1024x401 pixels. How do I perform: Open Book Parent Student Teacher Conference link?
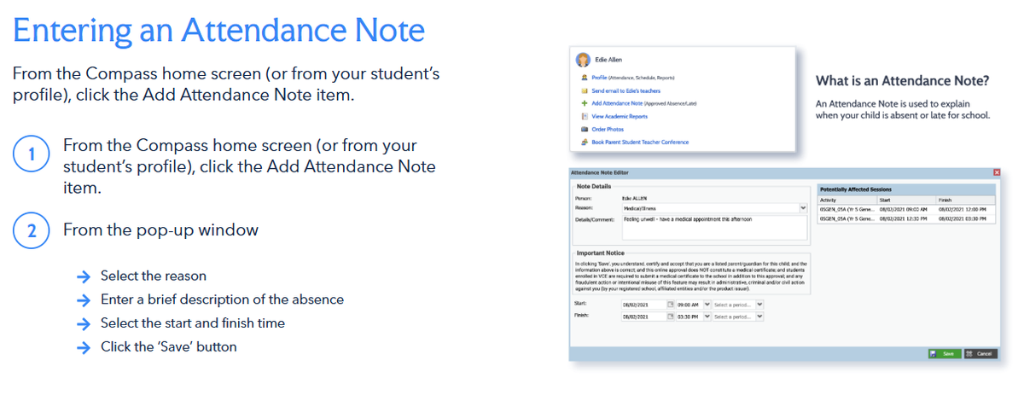[x=640, y=142]
